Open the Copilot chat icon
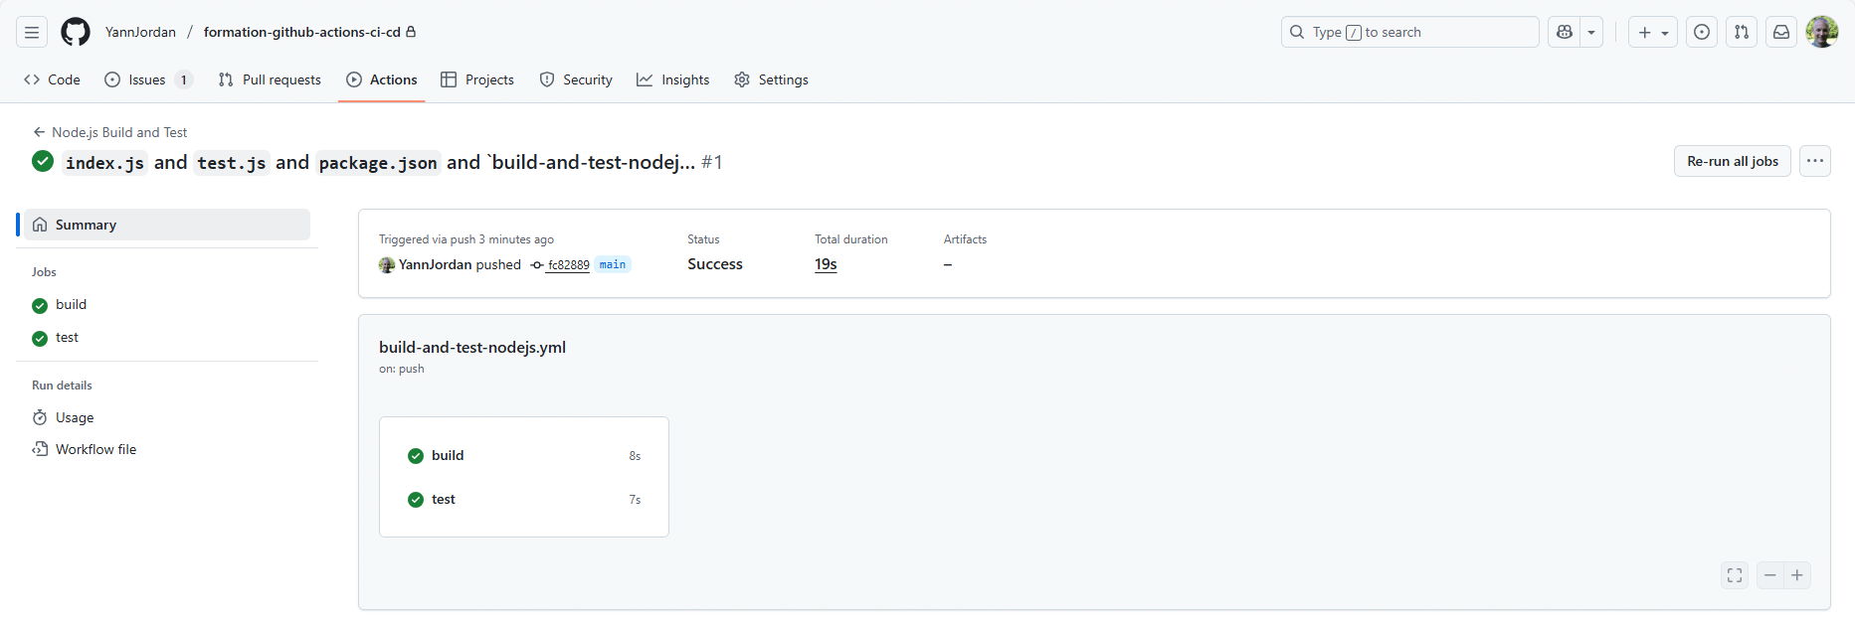 [1565, 32]
